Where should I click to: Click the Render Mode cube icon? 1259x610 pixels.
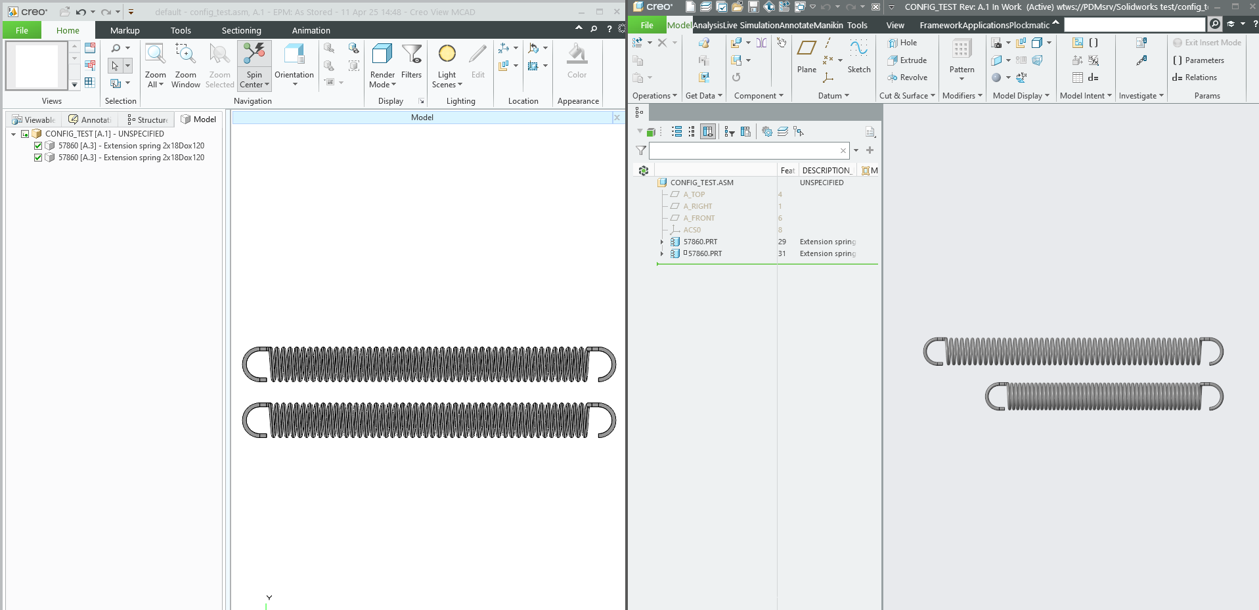[382, 54]
